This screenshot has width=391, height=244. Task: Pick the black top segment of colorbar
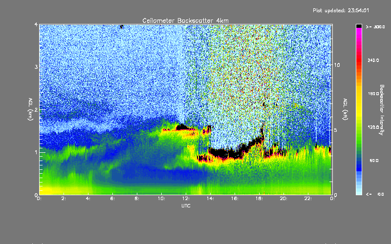pyautogui.click(x=359, y=26)
